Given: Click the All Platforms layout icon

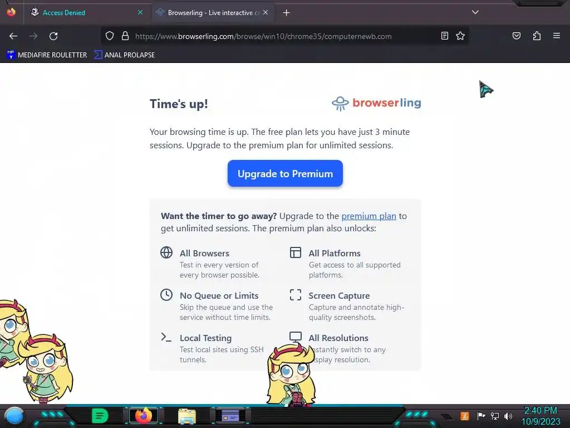Looking at the screenshot, I should coord(296,252).
